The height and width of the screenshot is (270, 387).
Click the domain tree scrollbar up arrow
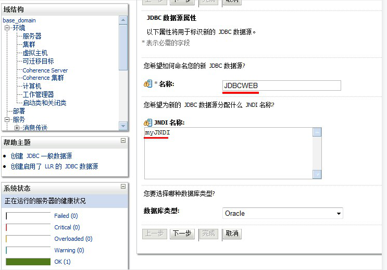[x=123, y=20]
